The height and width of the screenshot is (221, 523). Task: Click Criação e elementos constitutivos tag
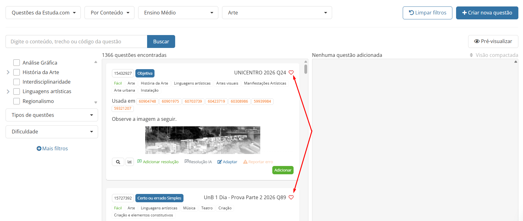143,215
